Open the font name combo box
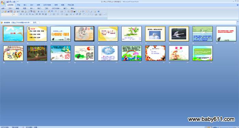The image size is (239, 128). [6, 14]
